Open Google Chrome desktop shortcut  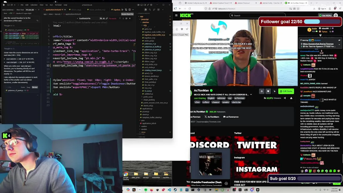[126, 176]
